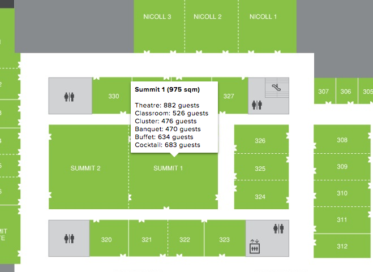The image size is (373, 272).
Task: Select room 310
Action: click(x=342, y=193)
